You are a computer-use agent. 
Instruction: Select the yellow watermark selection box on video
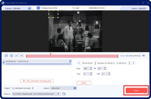pos(53,14)
